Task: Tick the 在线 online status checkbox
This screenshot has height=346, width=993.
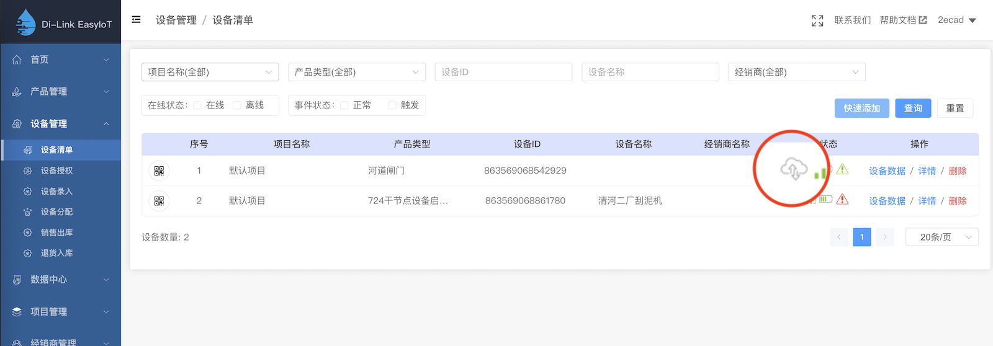Action: click(197, 105)
